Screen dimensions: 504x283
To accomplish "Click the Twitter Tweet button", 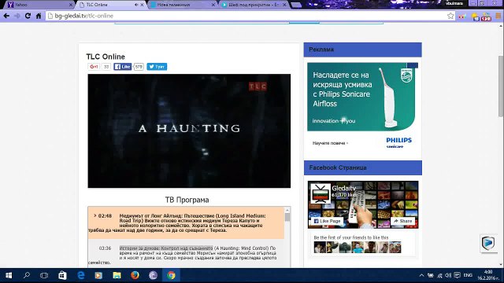I will pyautogui.click(x=157, y=66).
